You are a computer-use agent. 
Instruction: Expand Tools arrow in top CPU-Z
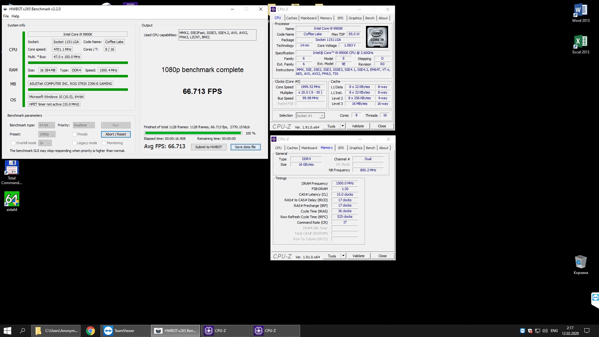pyautogui.click(x=342, y=126)
